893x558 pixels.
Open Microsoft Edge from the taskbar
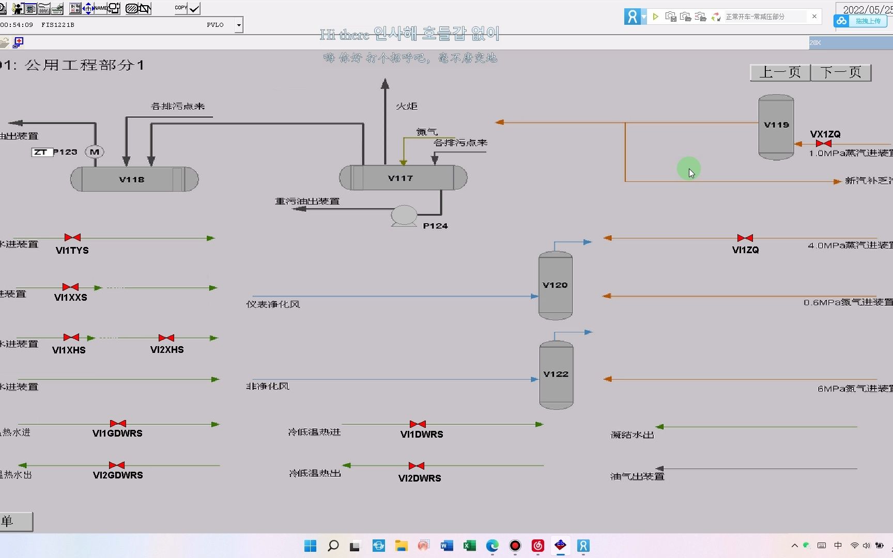point(492,546)
